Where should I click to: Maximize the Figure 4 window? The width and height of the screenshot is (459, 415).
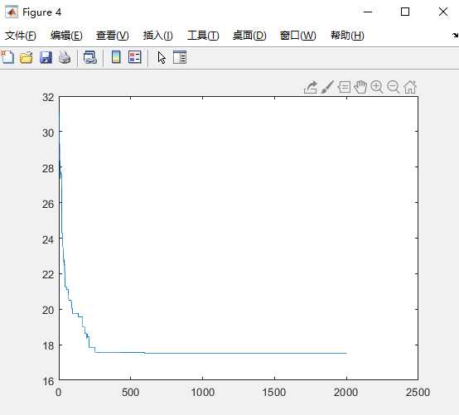click(405, 12)
